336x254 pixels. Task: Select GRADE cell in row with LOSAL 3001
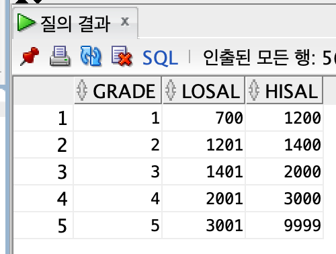point(118,225)
